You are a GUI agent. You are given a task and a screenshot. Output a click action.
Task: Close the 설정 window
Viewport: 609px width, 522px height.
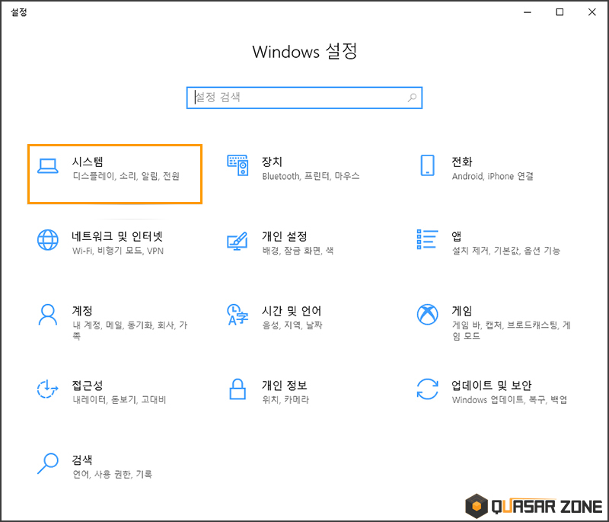pos(592,12)
